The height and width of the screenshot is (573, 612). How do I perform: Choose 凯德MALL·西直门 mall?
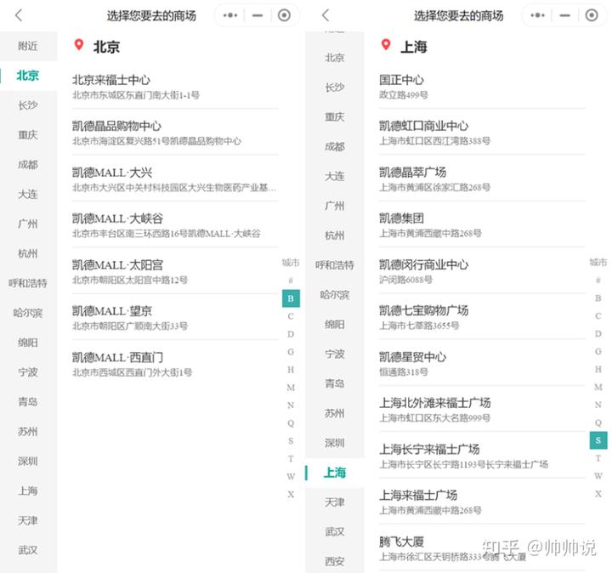point(175,364)
